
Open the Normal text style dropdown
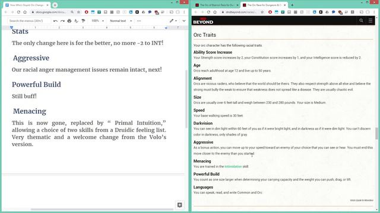click(x=121, y=21)
